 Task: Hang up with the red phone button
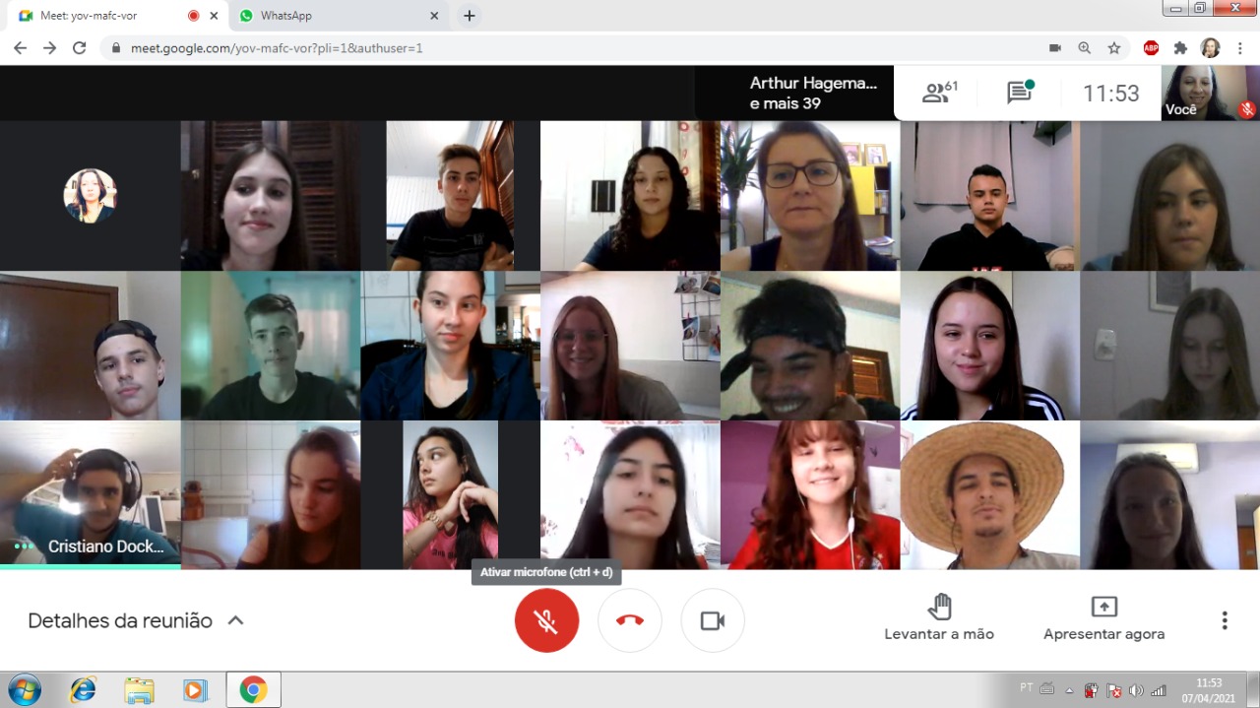(630, 620)
